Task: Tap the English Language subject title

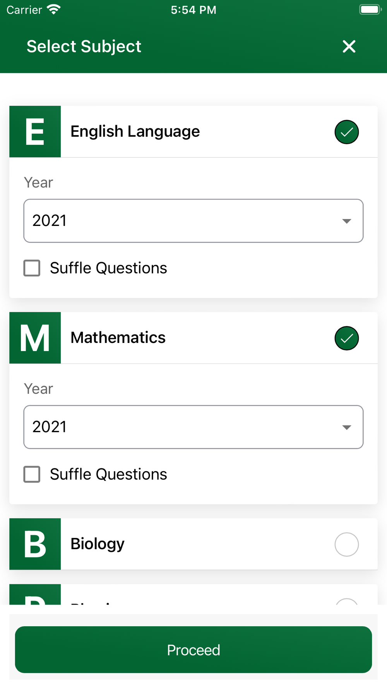Action: pos(135,132)
